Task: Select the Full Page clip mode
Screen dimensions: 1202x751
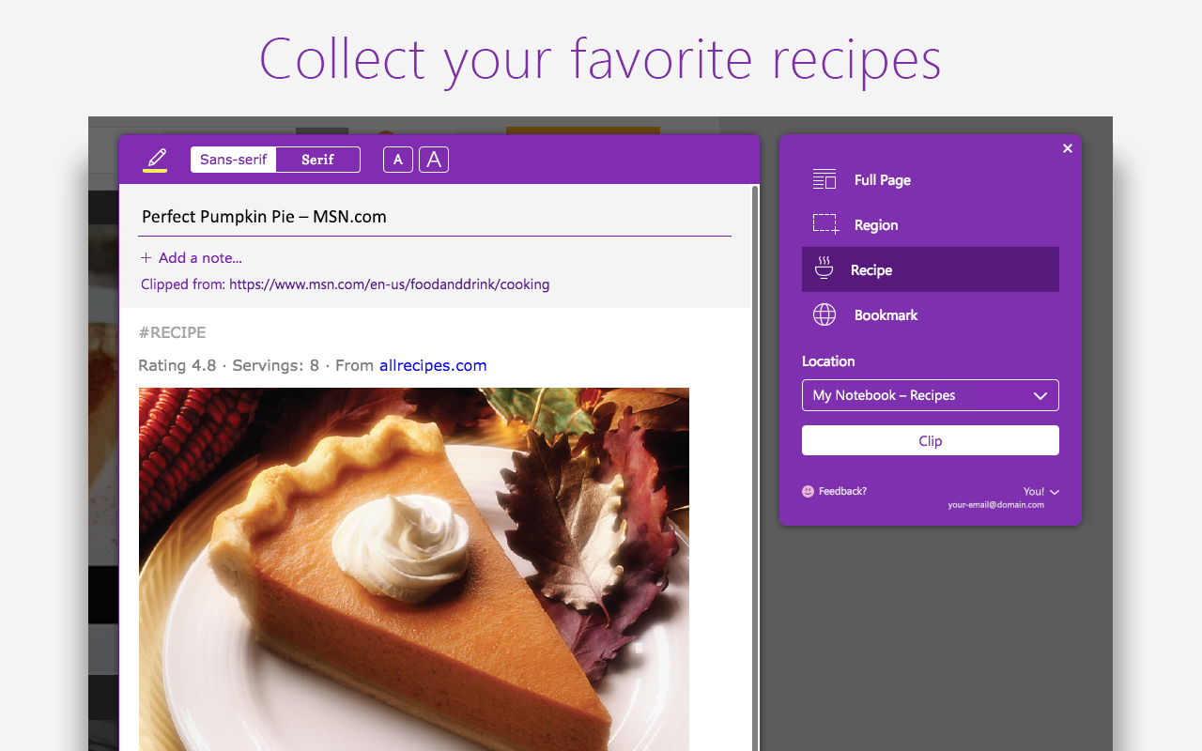Action: tap(883, 179)
